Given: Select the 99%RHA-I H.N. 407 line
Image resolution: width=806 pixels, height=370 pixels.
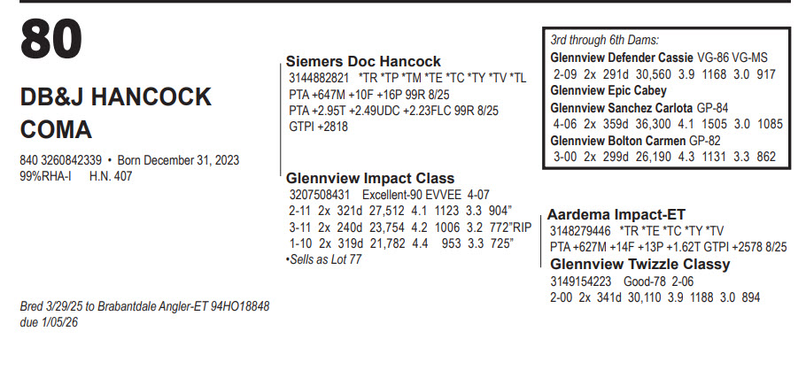Looking at the screenshot, I should coord(67,176).
